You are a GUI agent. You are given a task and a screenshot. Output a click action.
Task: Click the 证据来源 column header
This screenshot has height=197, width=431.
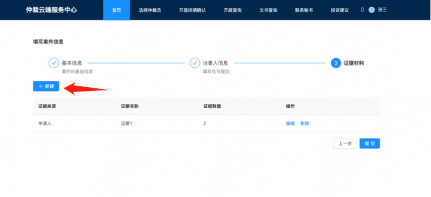coord(47,107)
